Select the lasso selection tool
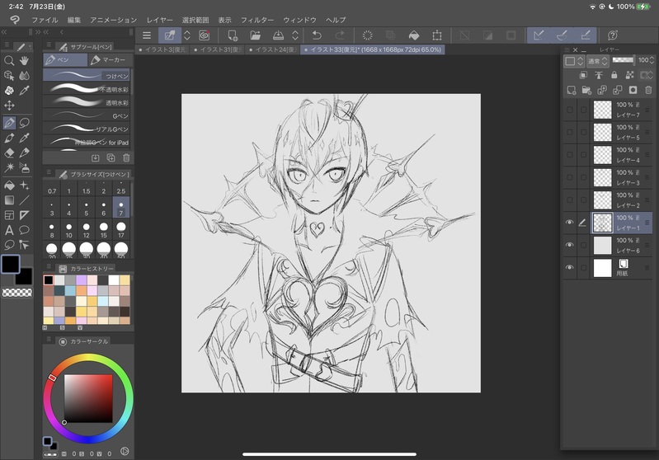Screen dimensions: 659x460 (25, 123)
